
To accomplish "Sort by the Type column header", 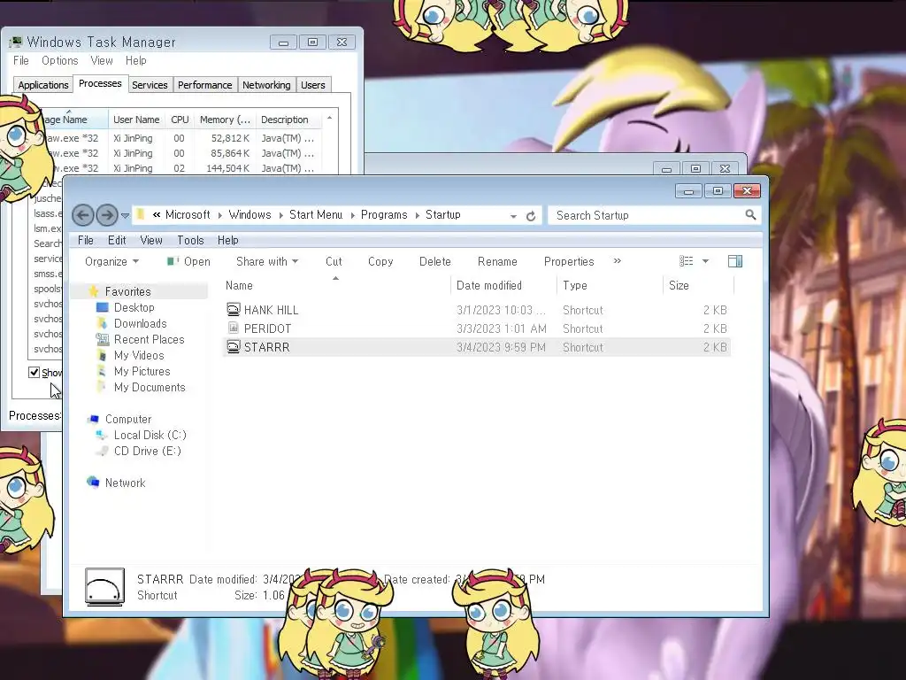I will coord(610,285).
